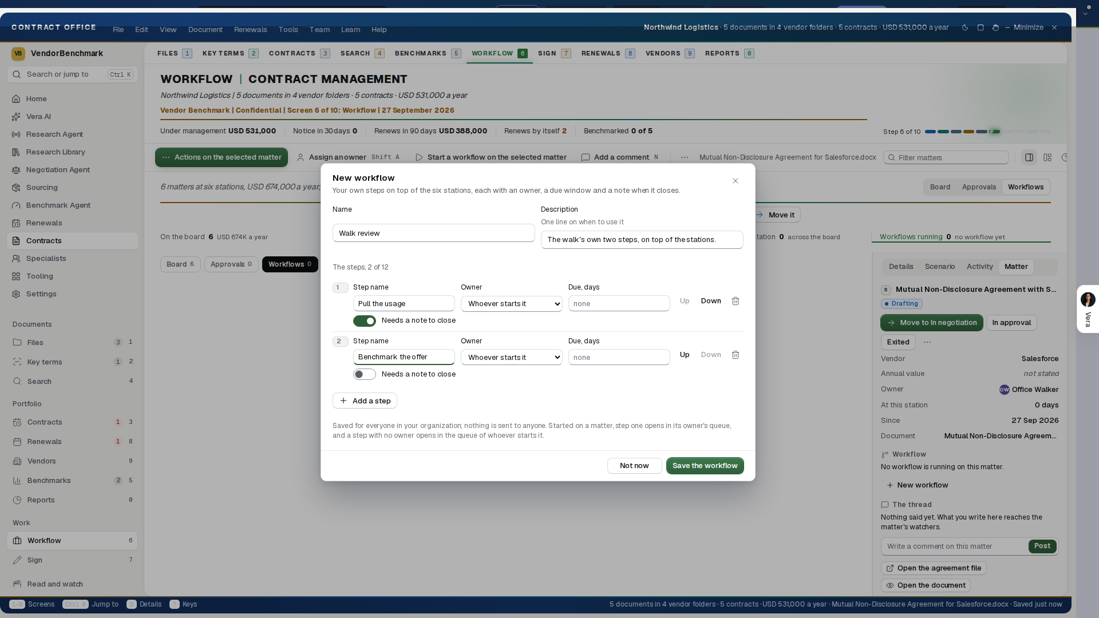
Task: Open Read and watch in the sidebar
Action: 72,584
